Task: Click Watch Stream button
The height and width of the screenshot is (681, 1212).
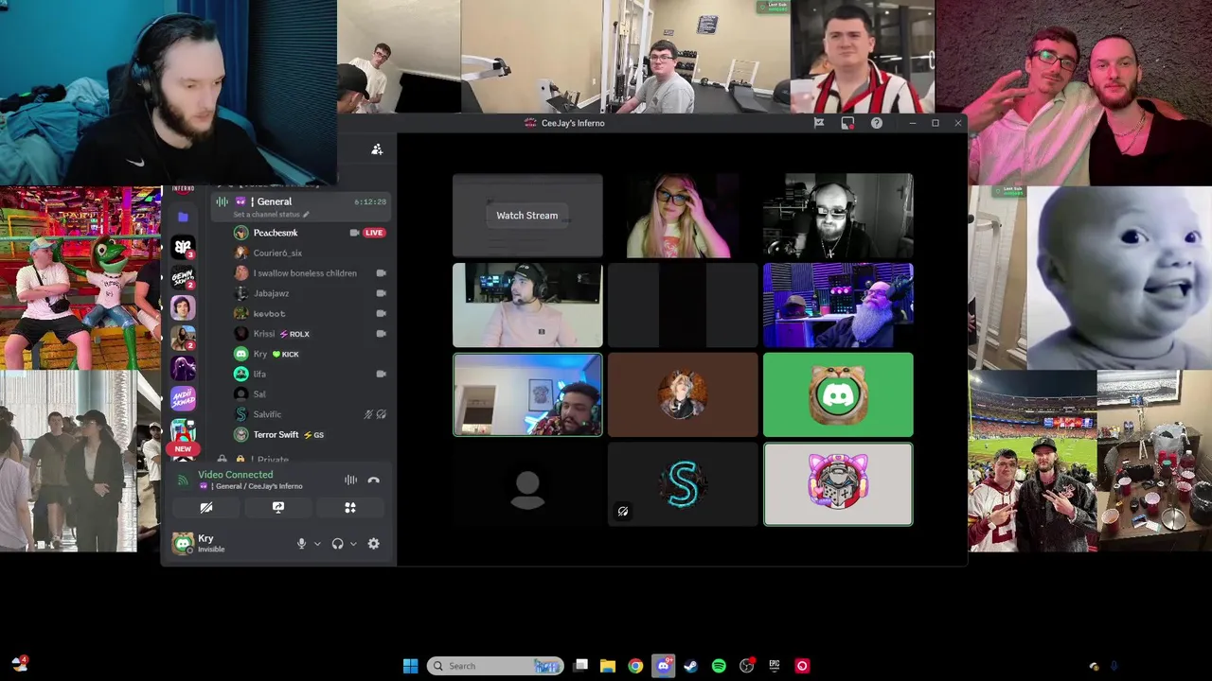Action: coord(527,216)
